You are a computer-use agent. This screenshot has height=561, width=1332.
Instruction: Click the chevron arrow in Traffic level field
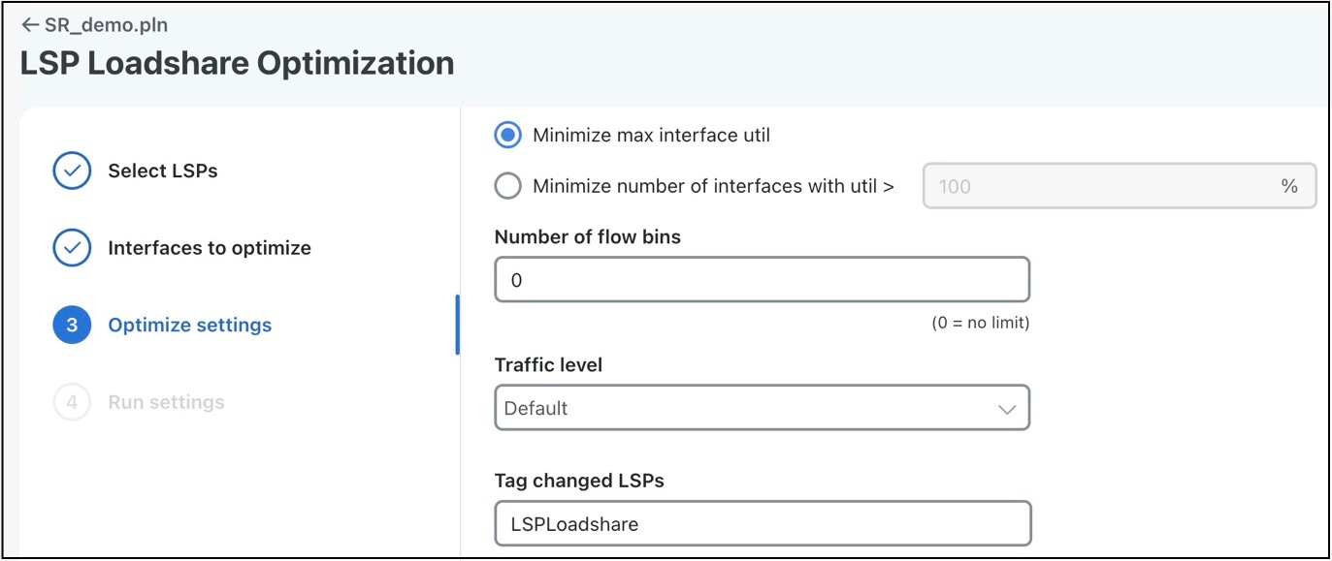1006,409
